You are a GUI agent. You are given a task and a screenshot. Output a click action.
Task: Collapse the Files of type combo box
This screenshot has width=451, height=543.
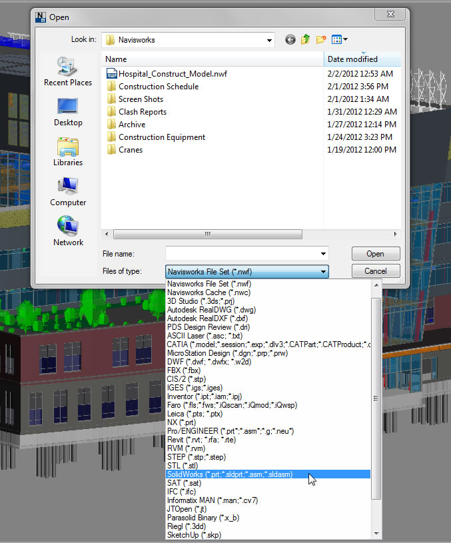323,272
